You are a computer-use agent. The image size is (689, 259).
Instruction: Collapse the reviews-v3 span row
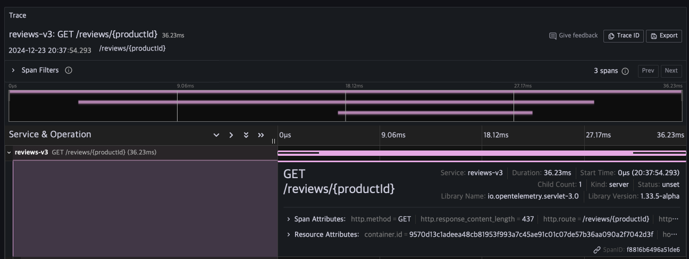[x=9, y=153]
